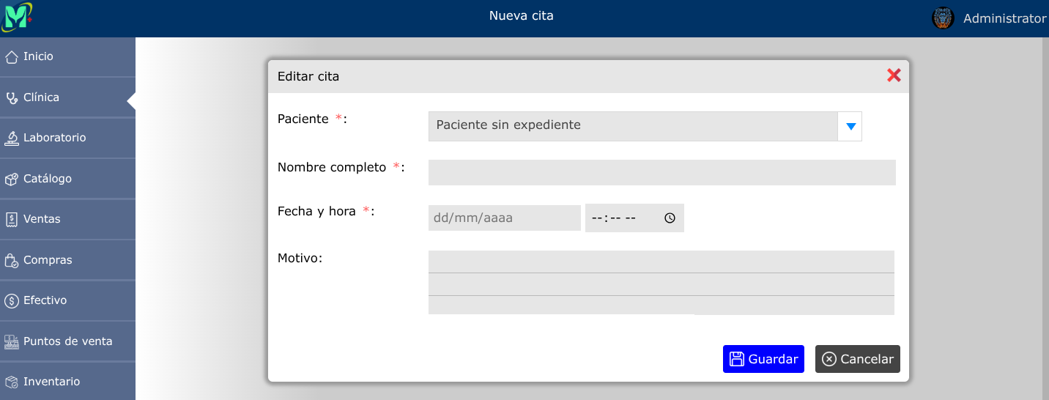Open the Clínica menu section
This screenshot has height=400, width=1049.
(x=67, y=97)
